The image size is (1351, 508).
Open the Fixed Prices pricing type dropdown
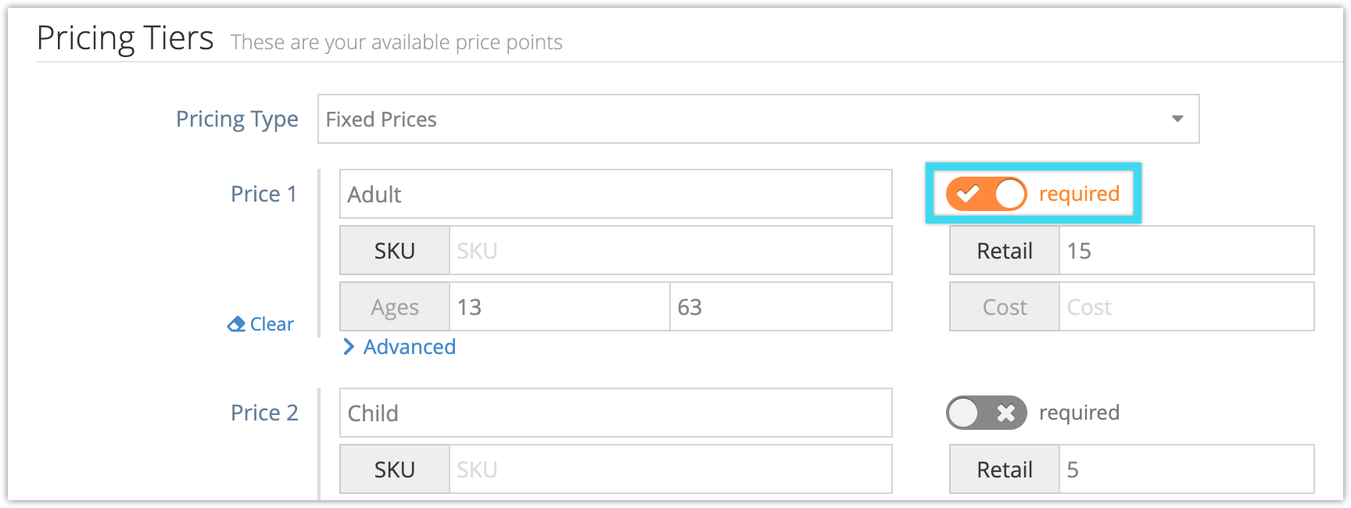click(x=758, y=119)
